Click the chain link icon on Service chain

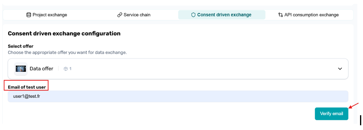pos(120,15)
